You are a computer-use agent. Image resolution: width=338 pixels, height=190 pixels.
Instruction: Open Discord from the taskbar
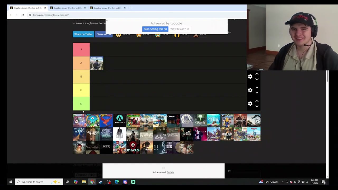pyautogui.click(x=125, y=182)
